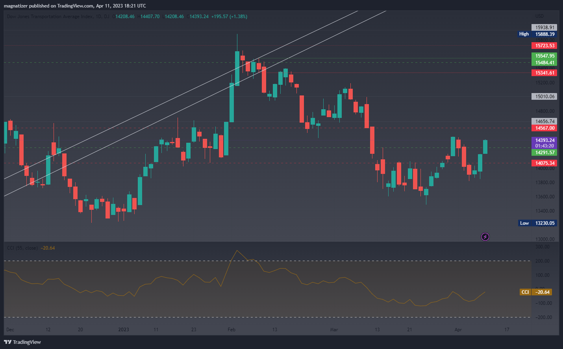Click the green price label 15547.95
This screenshot has width=563, height=349.
point(544,56)
